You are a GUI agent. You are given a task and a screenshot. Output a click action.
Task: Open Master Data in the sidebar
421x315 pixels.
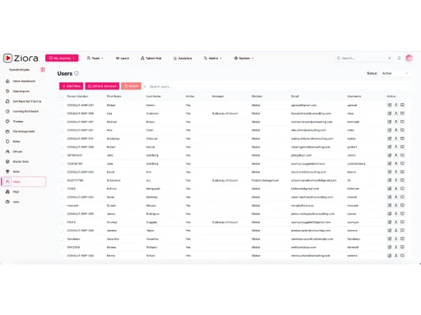[x=20, y=161]
